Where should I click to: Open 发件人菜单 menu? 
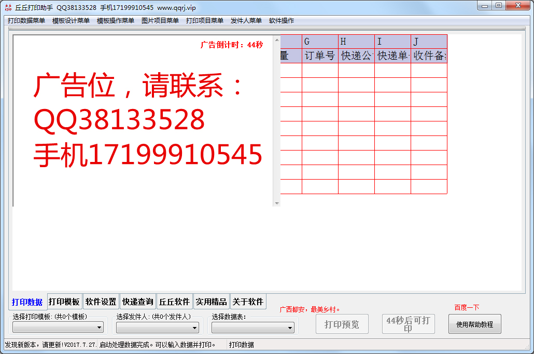pyautogui.click(x=246, y=21)
